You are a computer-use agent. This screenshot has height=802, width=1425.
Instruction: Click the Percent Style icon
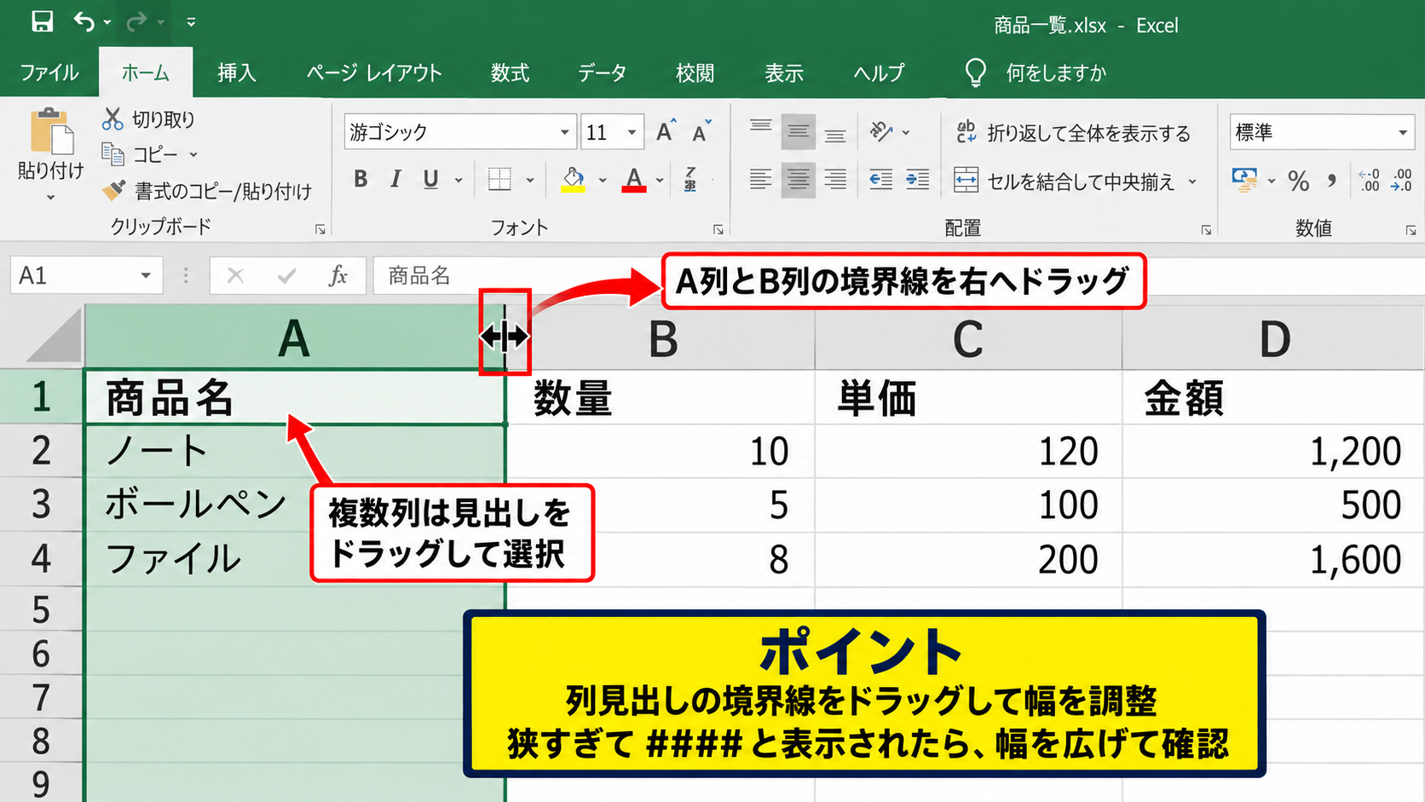coord(1298,181)
